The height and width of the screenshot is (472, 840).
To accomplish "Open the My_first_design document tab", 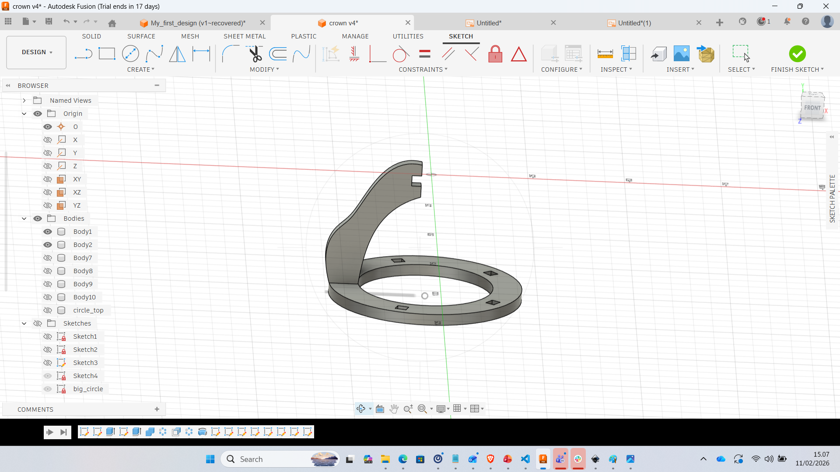I will tap(198, 23).
